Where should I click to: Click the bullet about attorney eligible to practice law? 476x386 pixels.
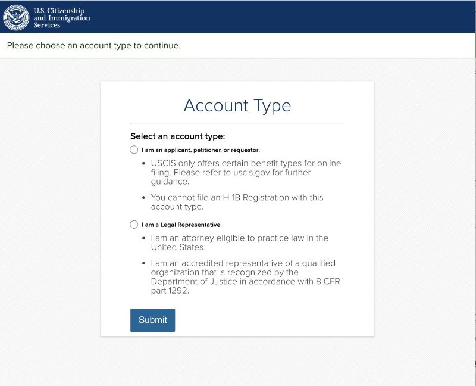[240, 242]
